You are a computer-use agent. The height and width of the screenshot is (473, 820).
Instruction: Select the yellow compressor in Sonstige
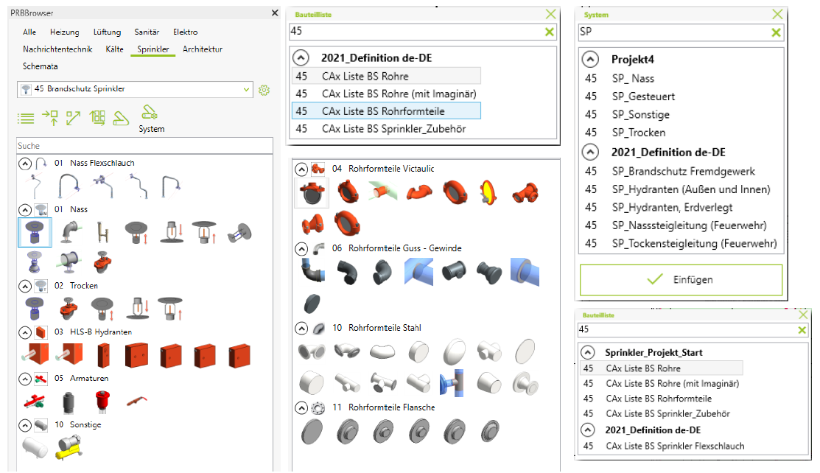(x=69, y=448)
